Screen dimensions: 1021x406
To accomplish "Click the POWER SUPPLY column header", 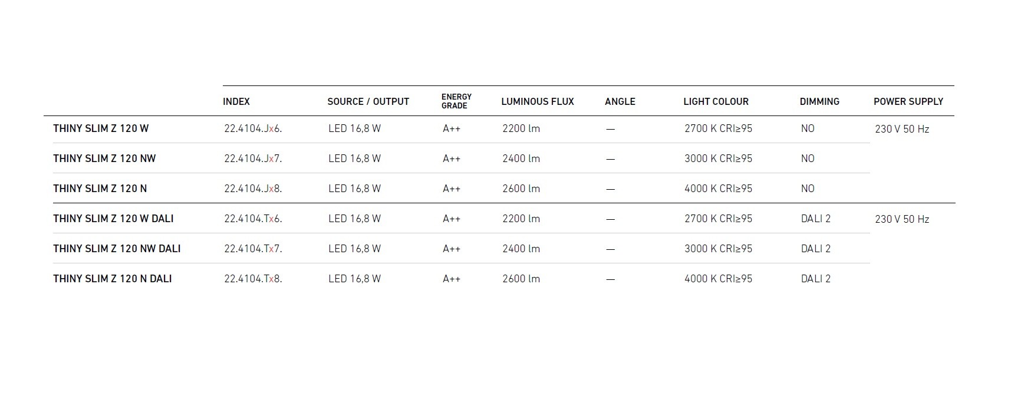I will (x=908, y=101).
